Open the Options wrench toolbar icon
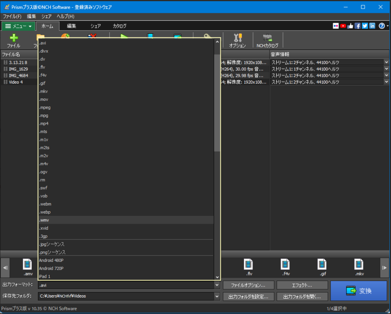The image size is (391, 314). [x=237, y=40]
